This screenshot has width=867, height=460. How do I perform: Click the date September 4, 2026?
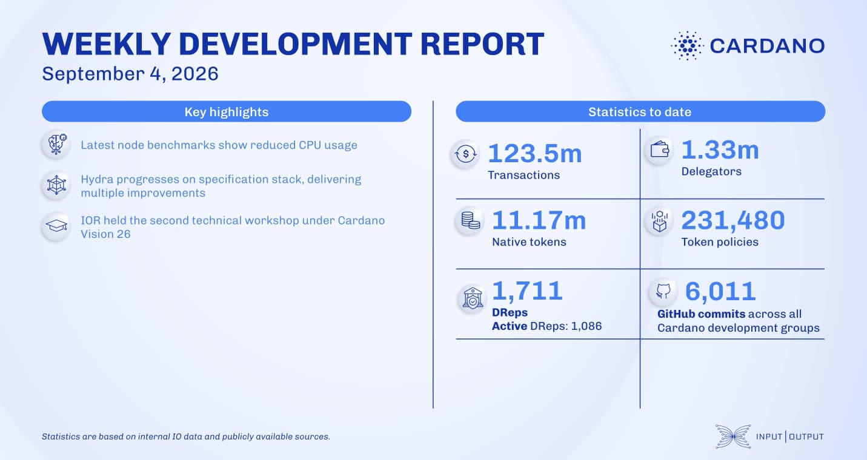[x=130, y=74]
